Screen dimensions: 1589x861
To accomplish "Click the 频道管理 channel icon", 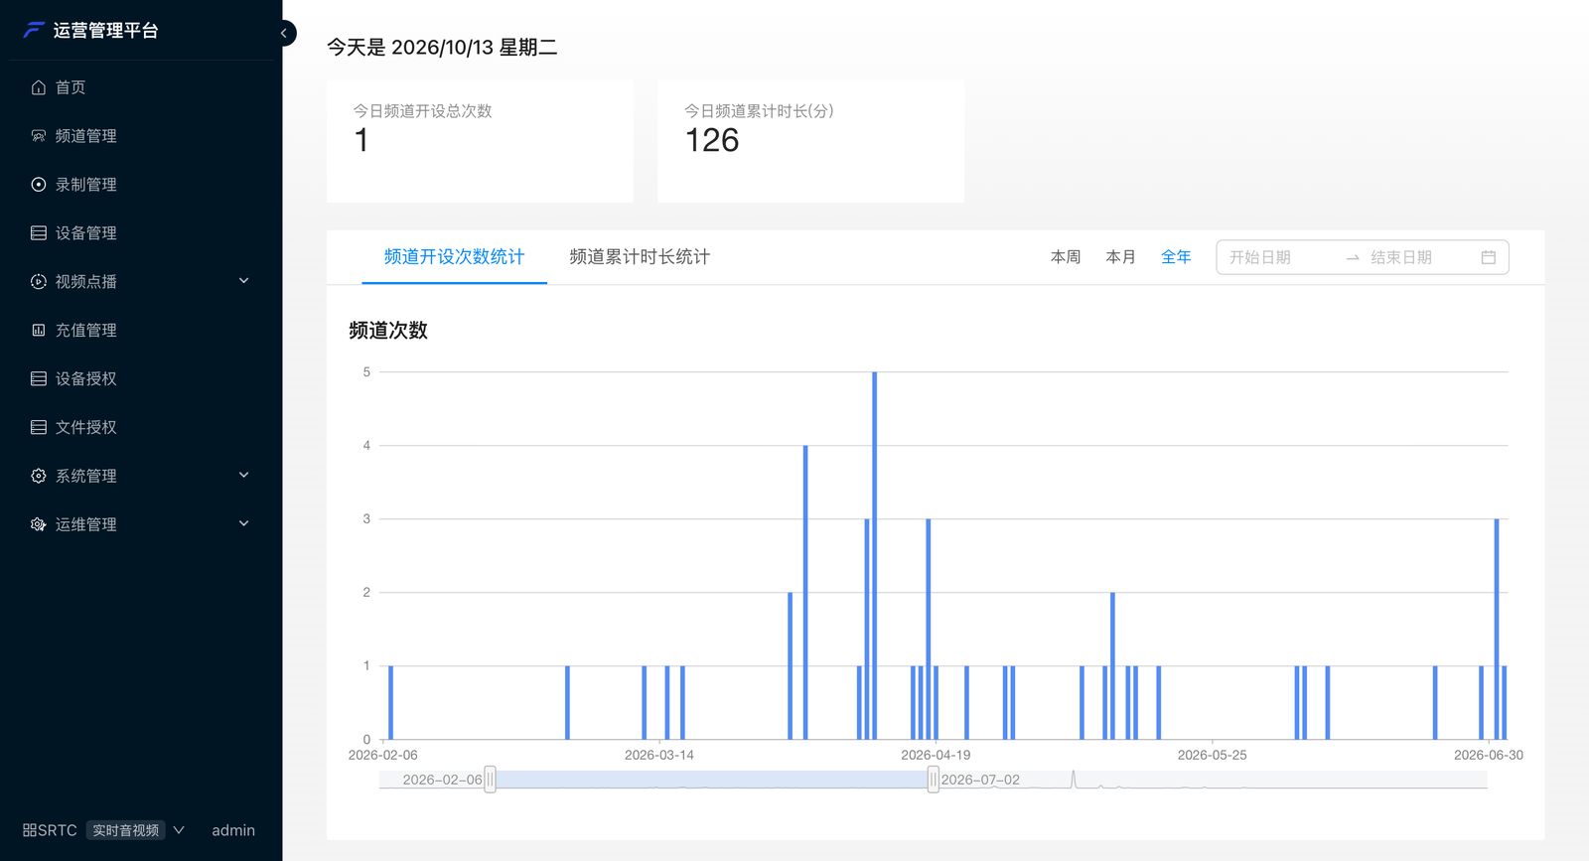I will pyautogui.click(x=39, y=136).
